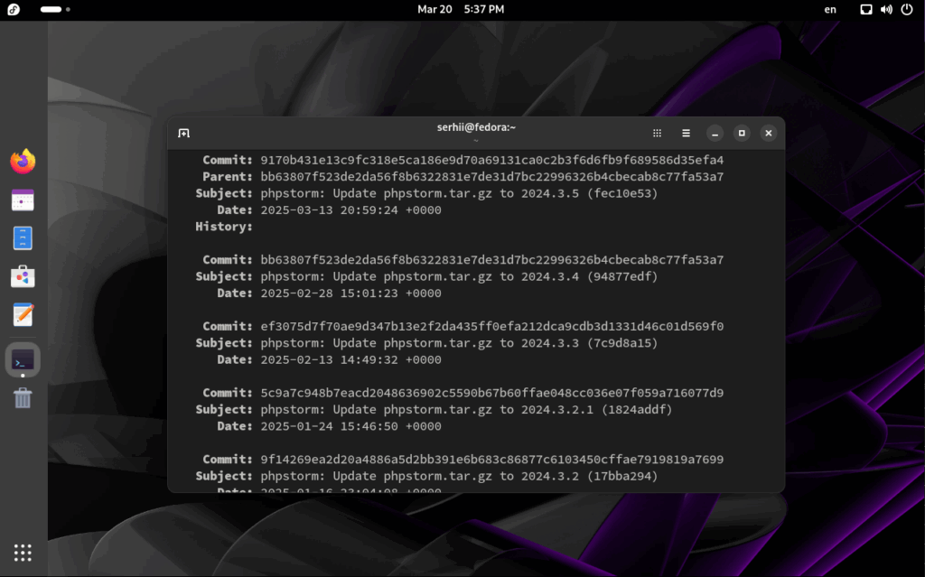Click the commit hash starting with 9f14269e
The image size is (925, 577).
click(x=492, y=460)
